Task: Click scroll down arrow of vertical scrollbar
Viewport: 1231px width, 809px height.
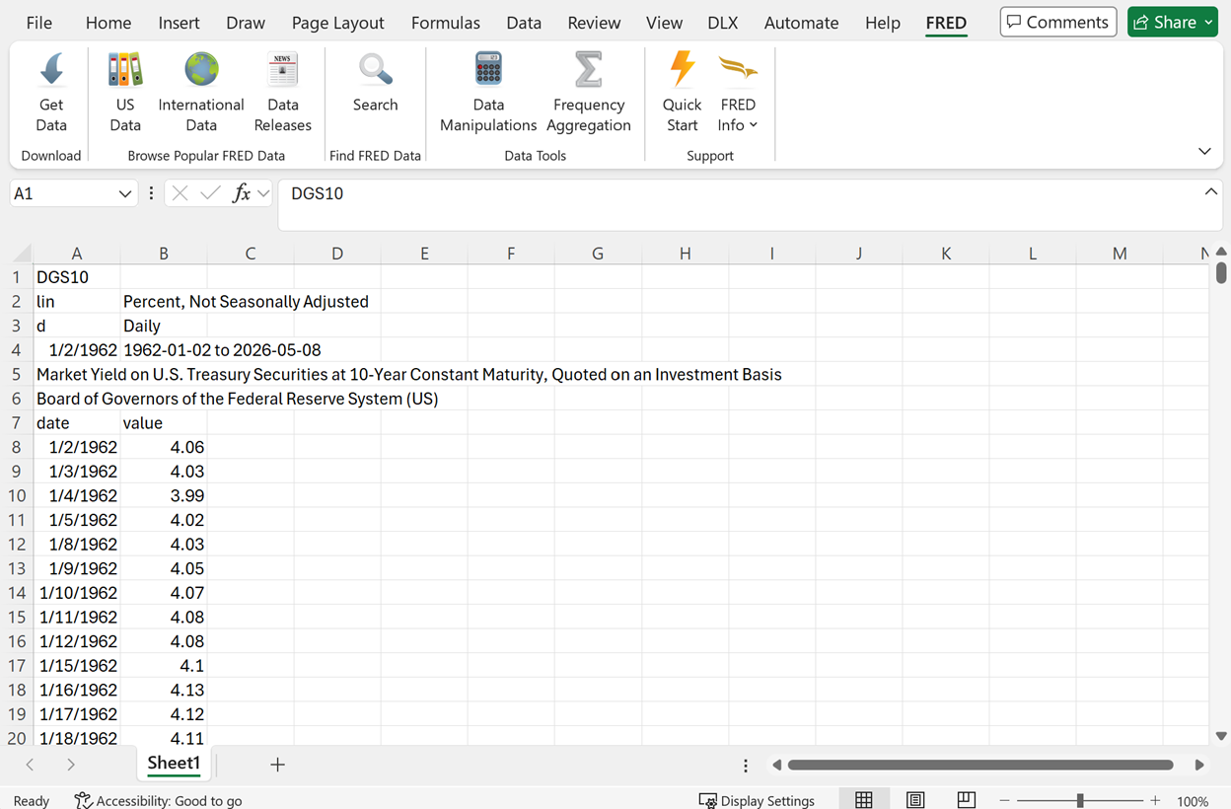Action: (1221, 736)
